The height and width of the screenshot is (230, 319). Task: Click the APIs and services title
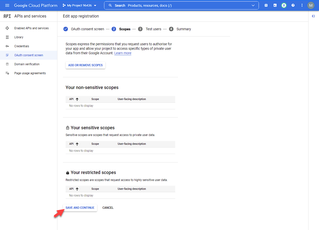point(30,16)
